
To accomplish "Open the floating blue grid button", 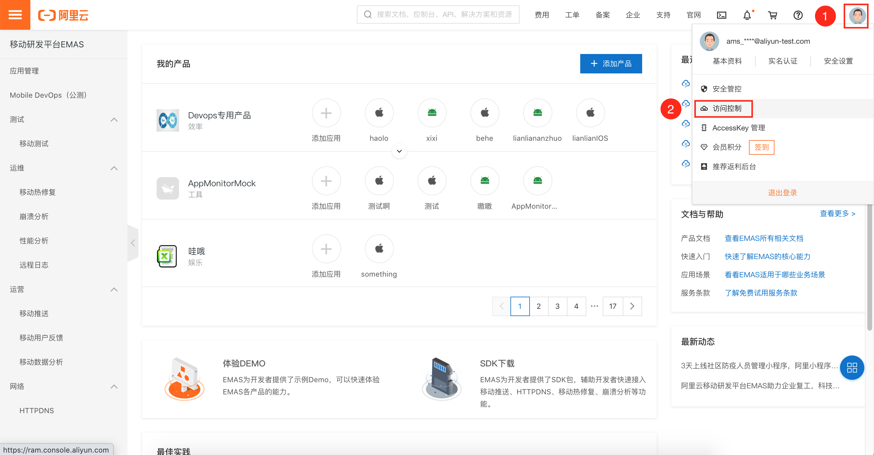I will (x=852, y=368).
